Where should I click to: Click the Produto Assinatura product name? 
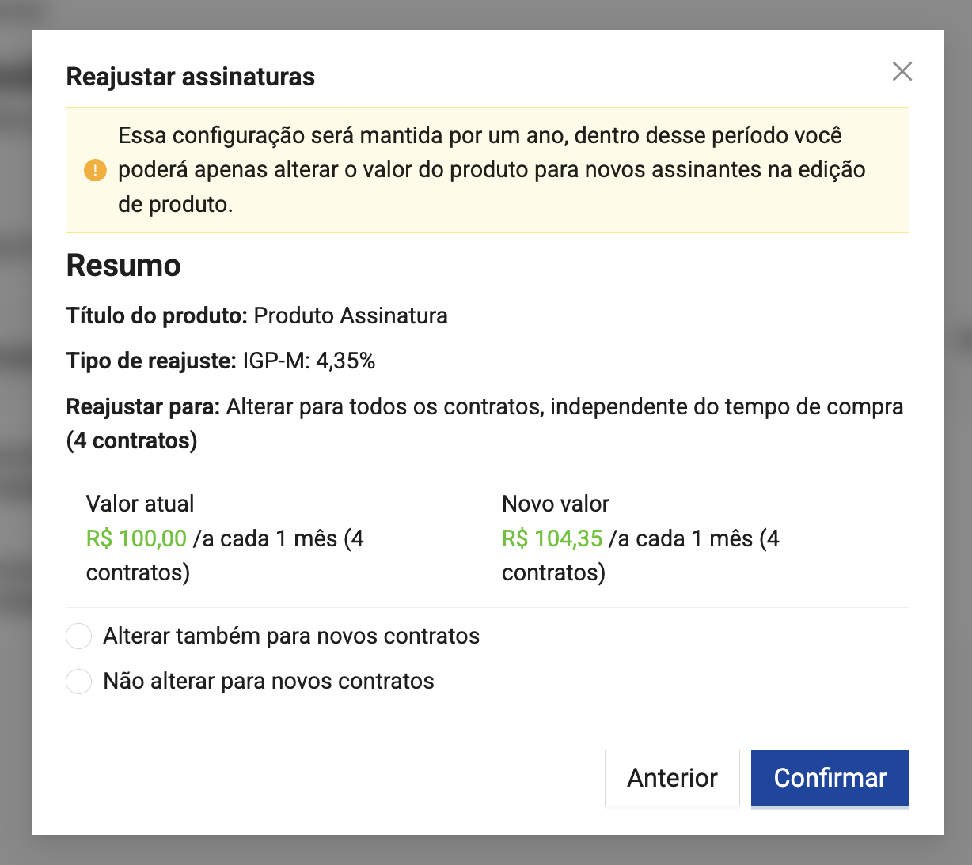coord(351,316)
